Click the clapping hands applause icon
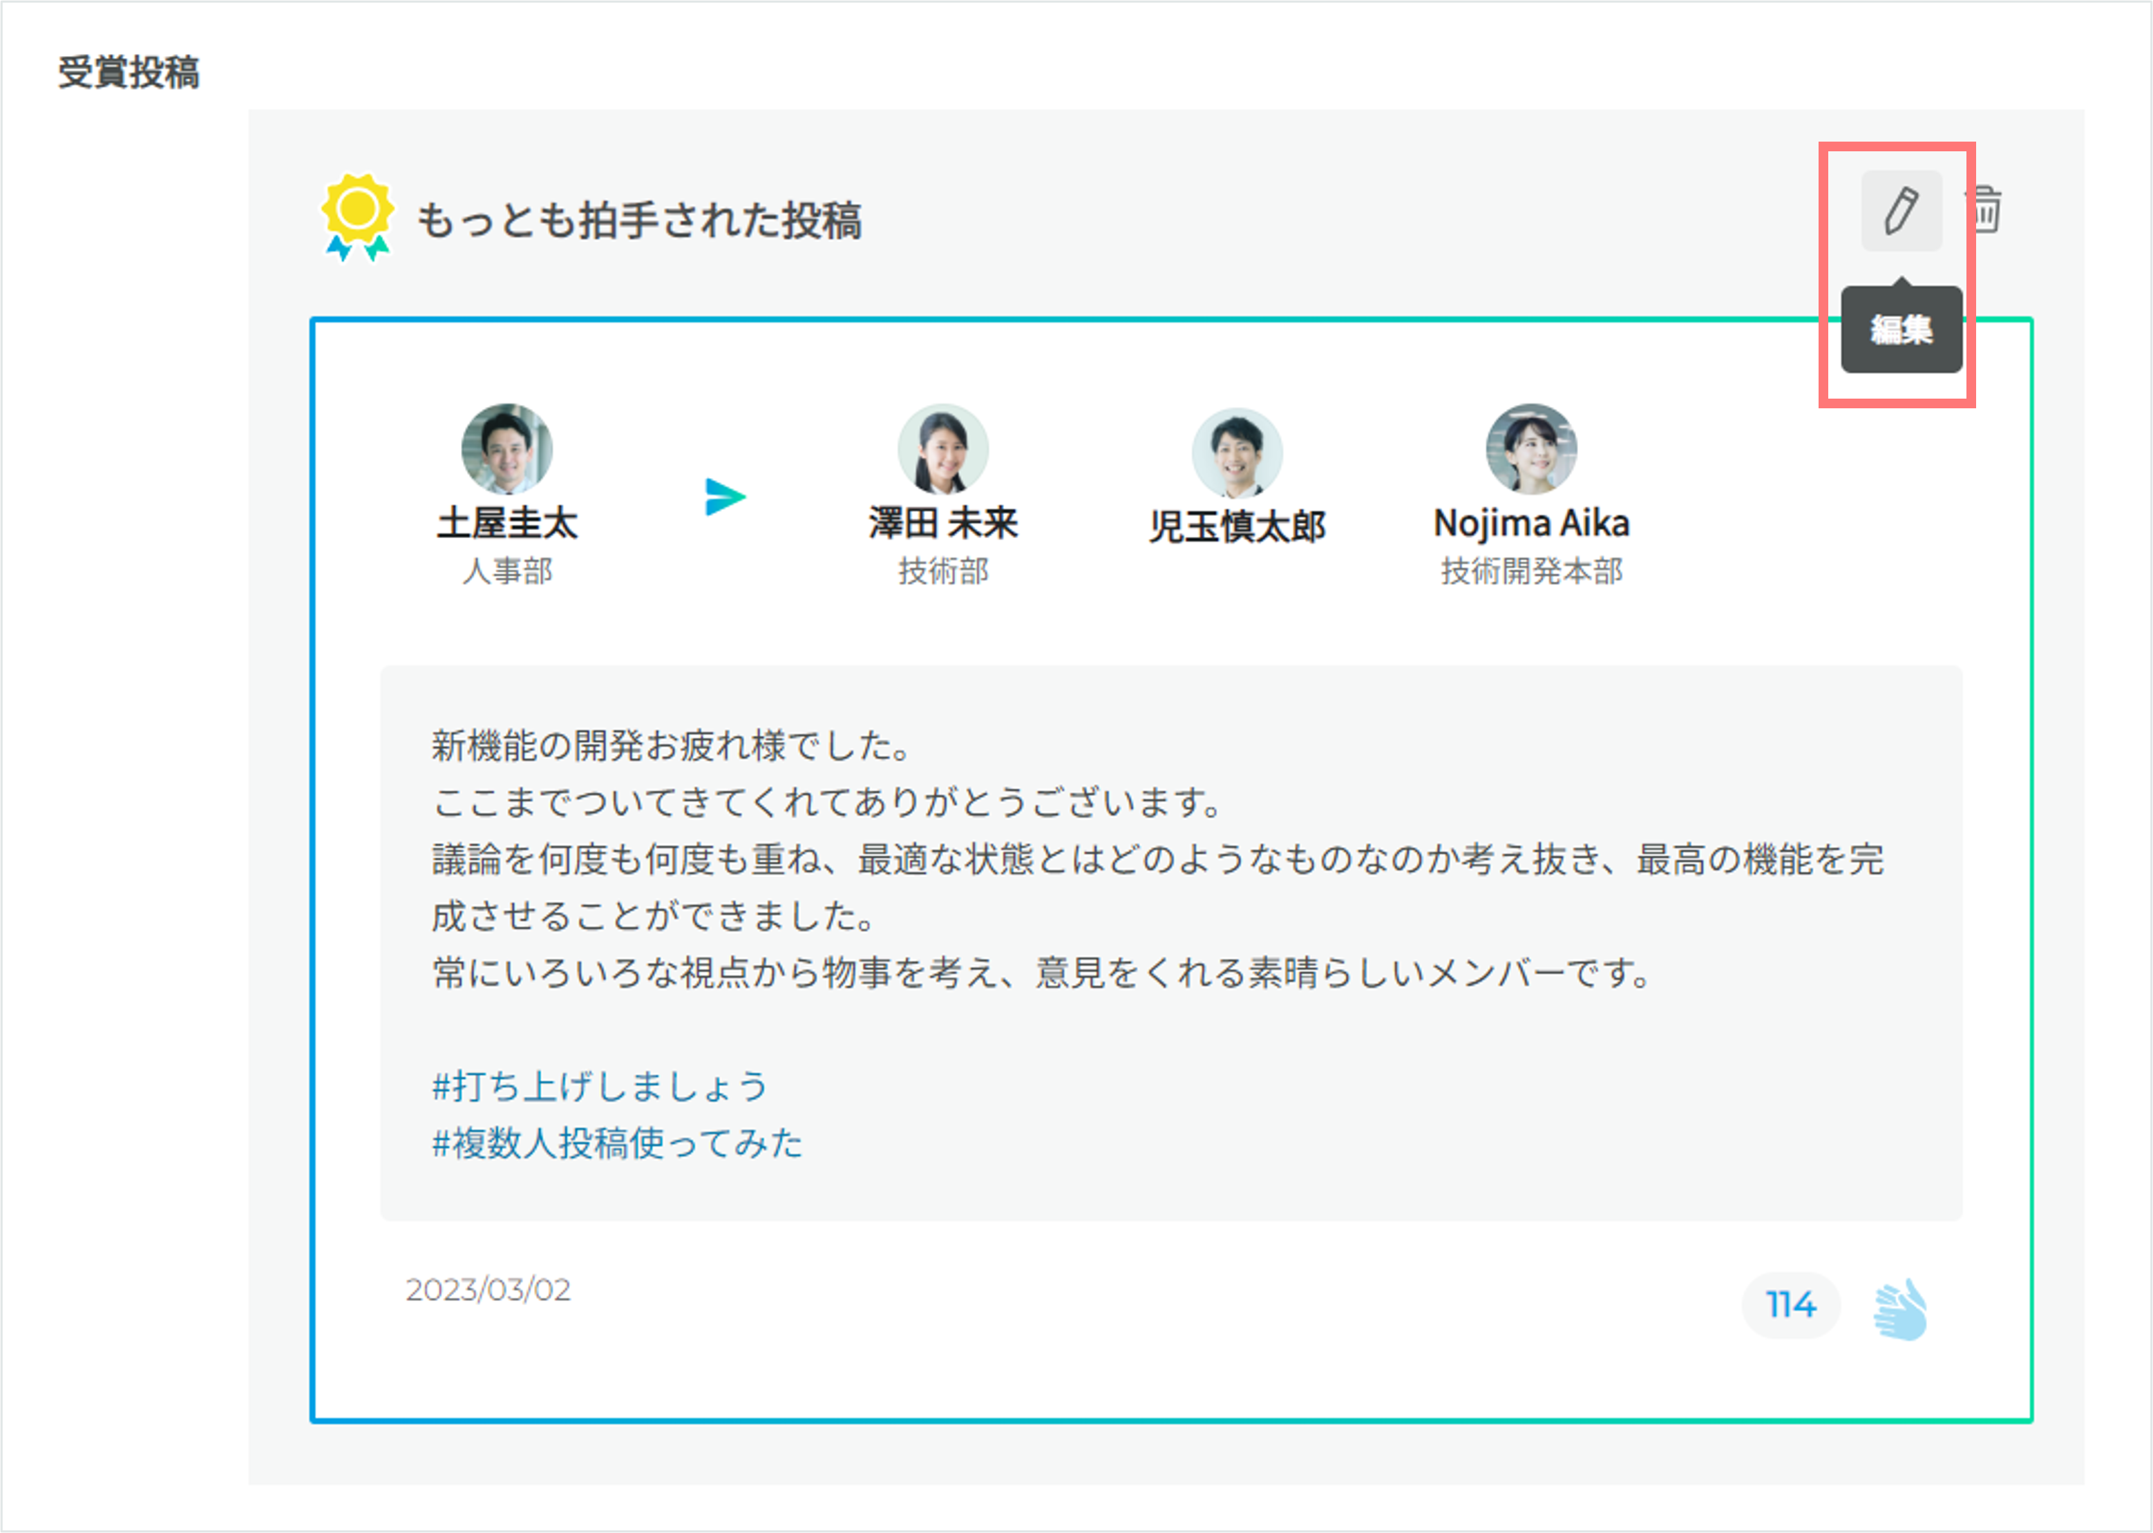Screen dimensions: 2153x1533 (1901, 1308)
